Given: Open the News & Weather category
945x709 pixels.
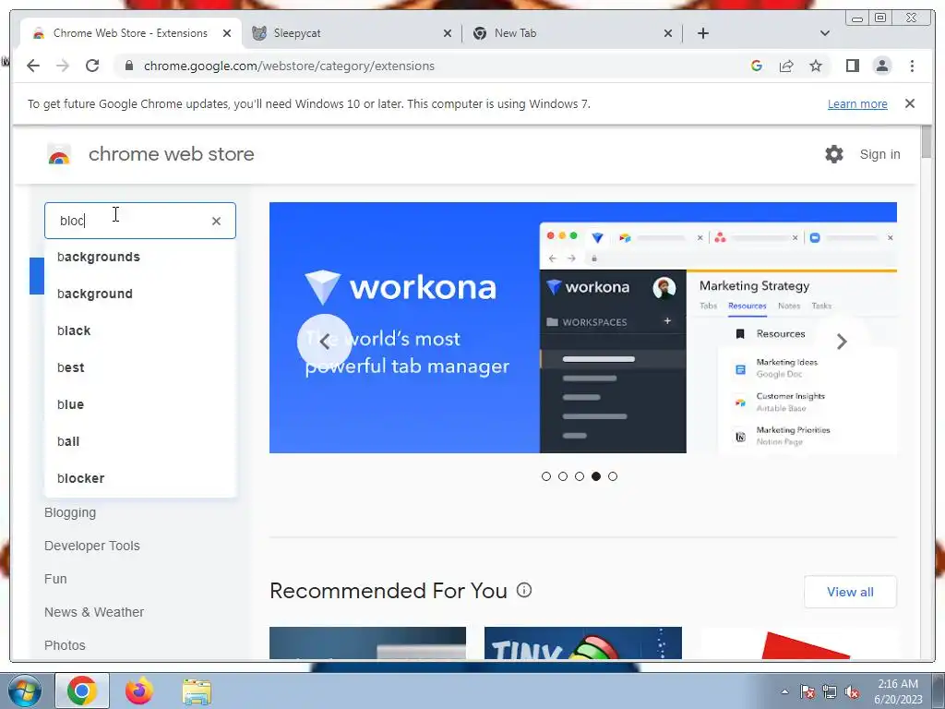Looking at the screenshot, I should click(x=94, y=612).
